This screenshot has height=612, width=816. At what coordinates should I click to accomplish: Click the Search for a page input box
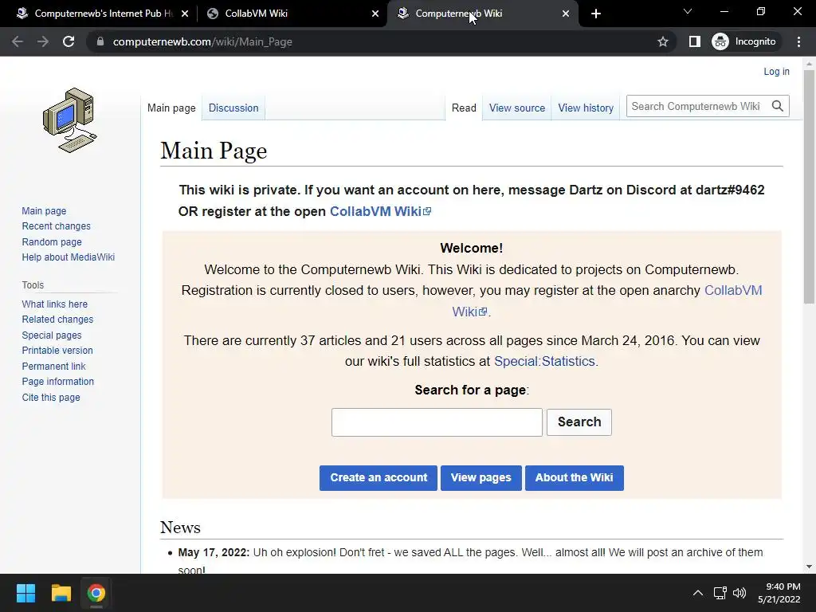click(437, 422)
